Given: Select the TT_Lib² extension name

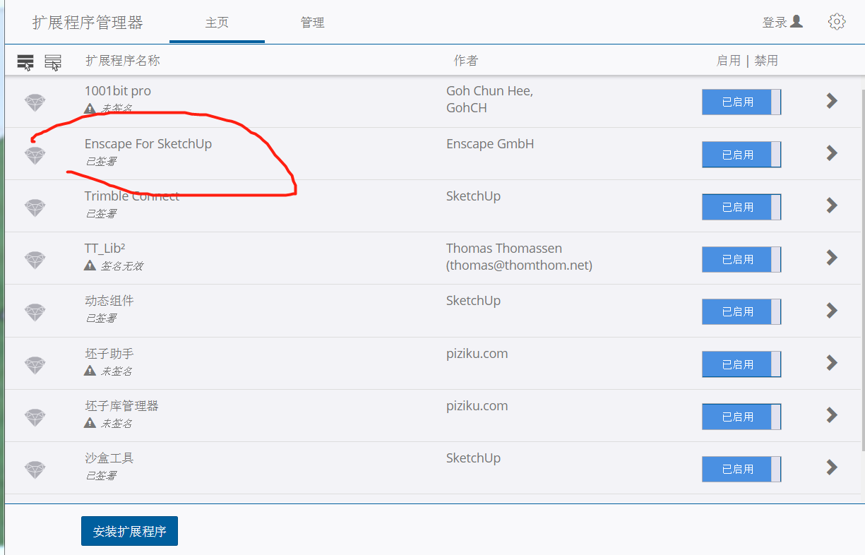Looking at the screenshot, I should (105, 249).
